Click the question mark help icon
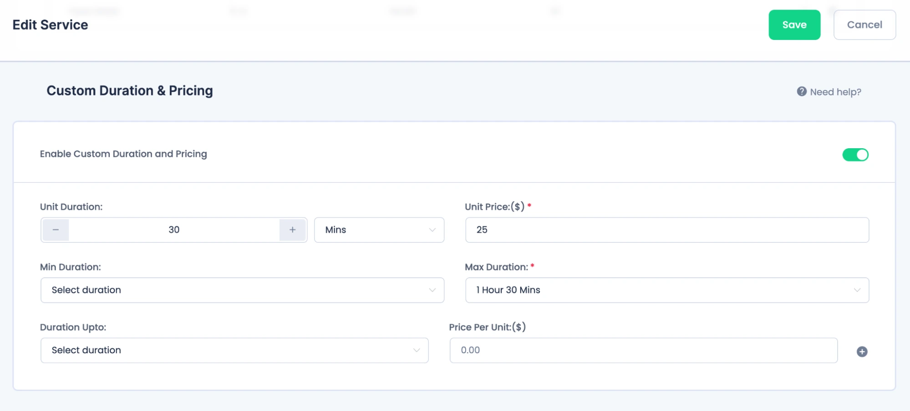This screenshot has height=411, width=910. 802,91
